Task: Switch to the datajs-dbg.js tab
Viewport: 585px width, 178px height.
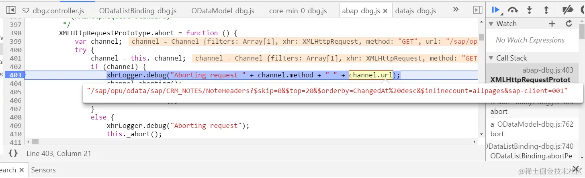Action: click(415, 11)
